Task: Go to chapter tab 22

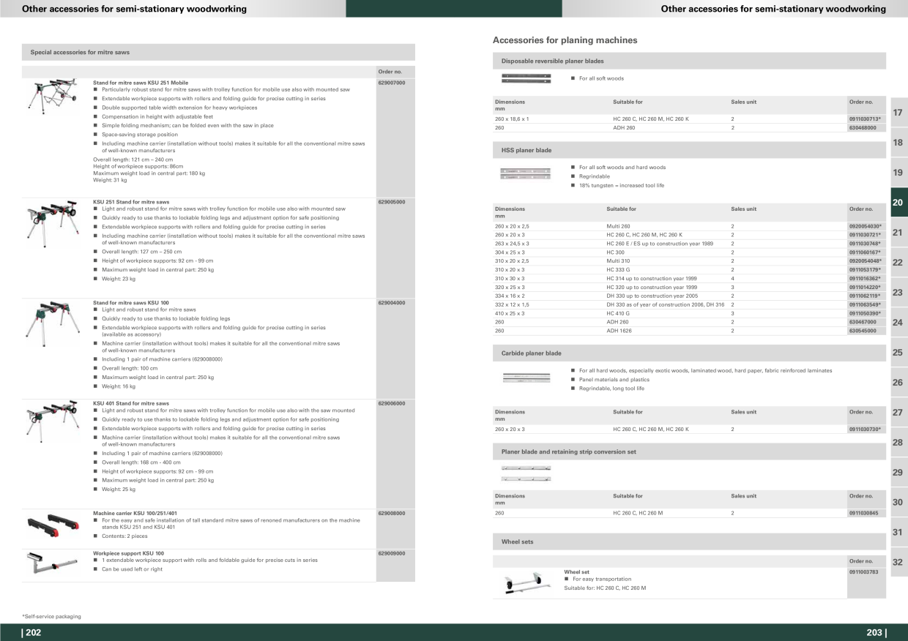Action: [x=898, y=263]
